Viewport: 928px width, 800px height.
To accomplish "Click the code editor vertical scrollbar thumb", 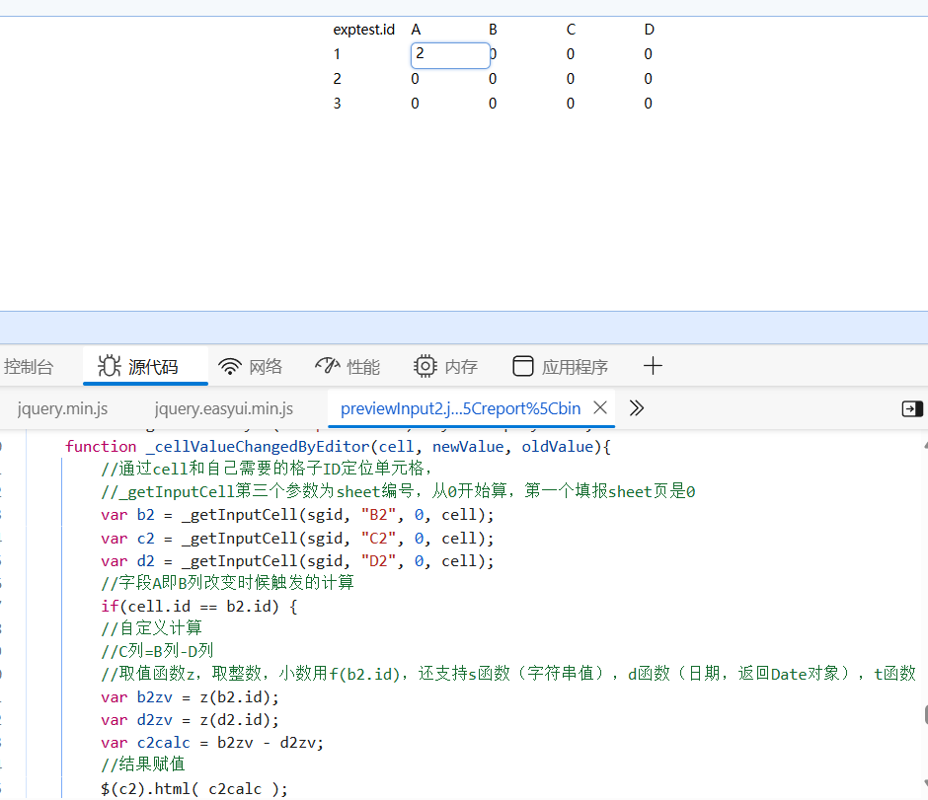I will (924, 715).
